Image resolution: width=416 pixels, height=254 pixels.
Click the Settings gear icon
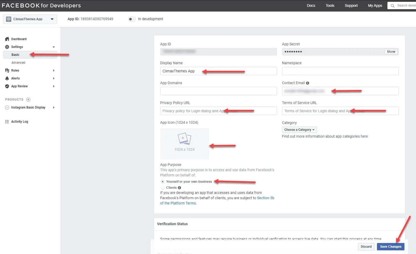coord(7,47)
